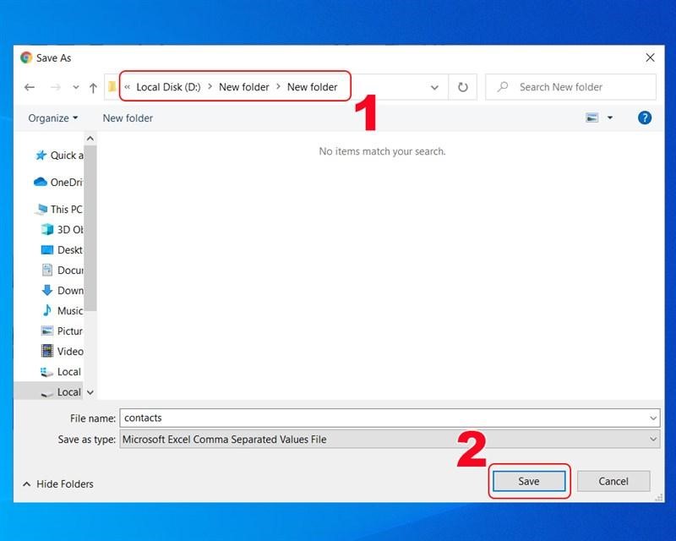Refresh the New folder view
This screenshot has height=541, width=676.
tap(462, 87)
